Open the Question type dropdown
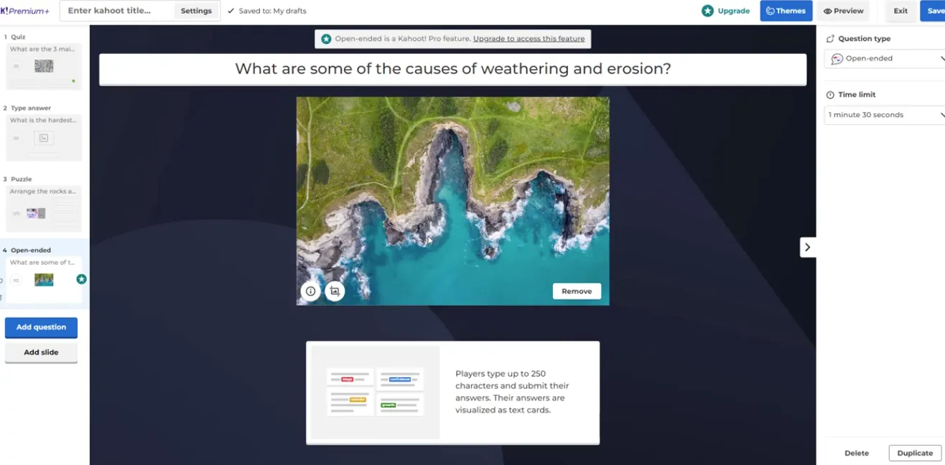Screen dimensions: 945x465 885,59
